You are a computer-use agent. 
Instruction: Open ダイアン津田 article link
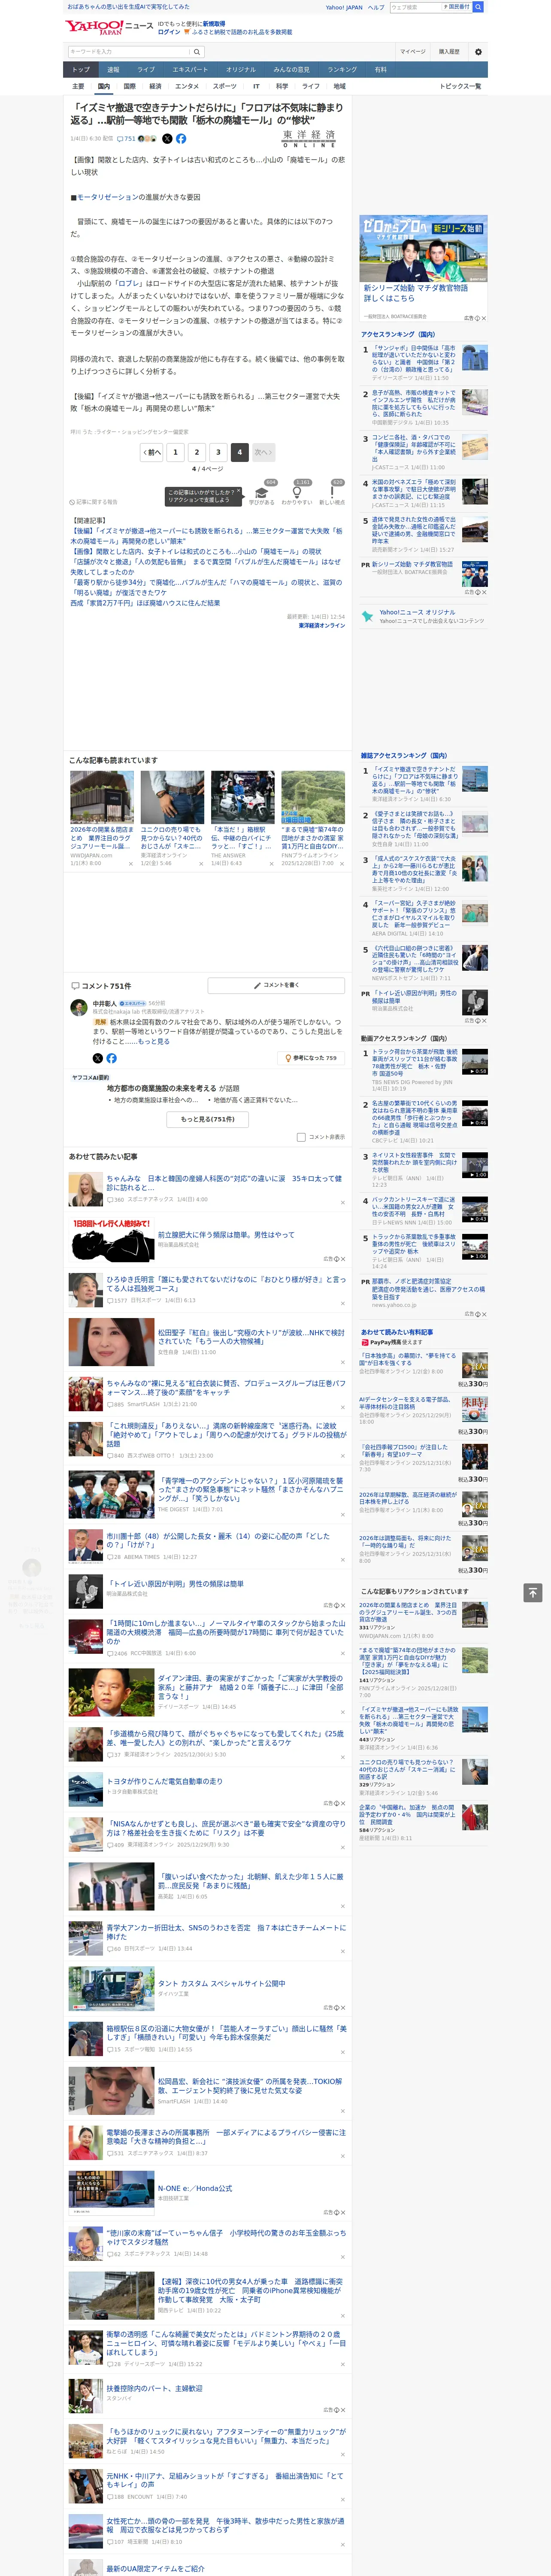point(250,1687)
